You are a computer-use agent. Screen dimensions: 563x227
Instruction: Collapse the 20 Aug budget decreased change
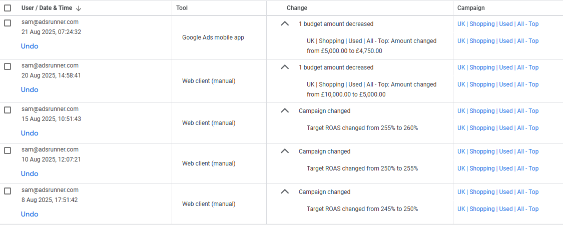pos(285,67)
